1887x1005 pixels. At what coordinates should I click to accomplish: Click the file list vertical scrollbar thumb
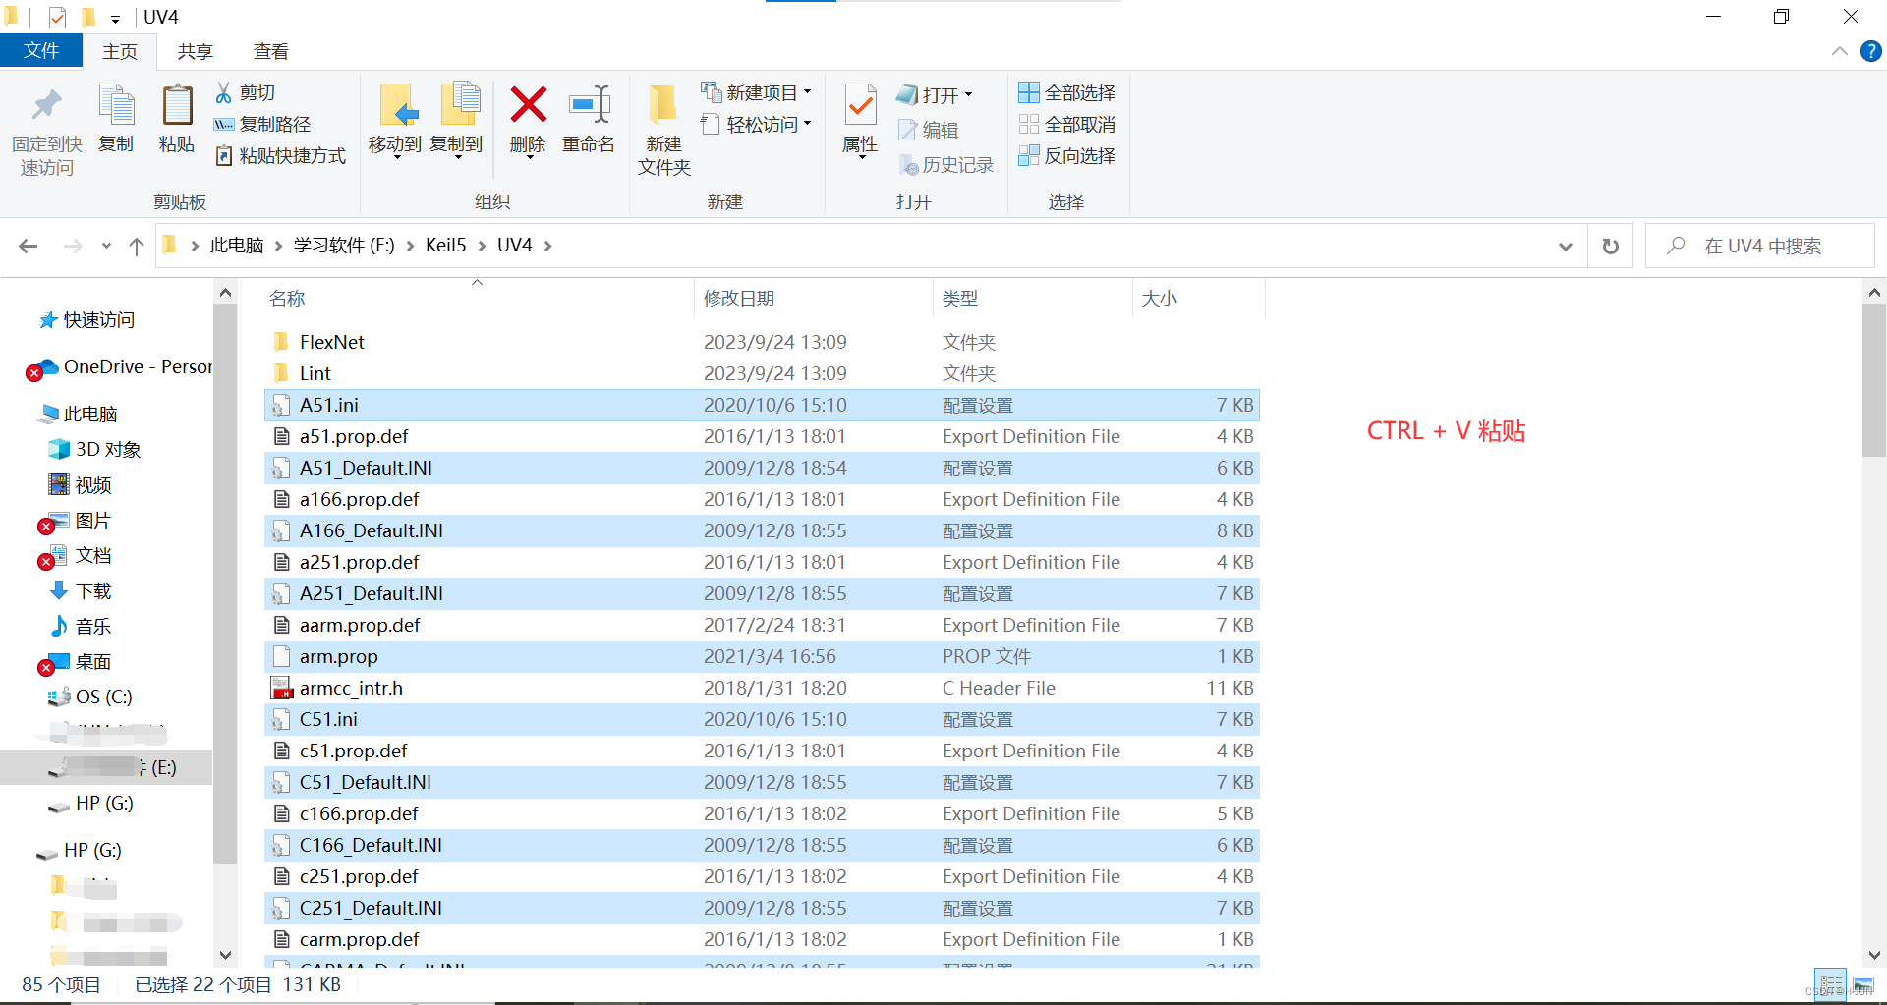coord(1874,380)
